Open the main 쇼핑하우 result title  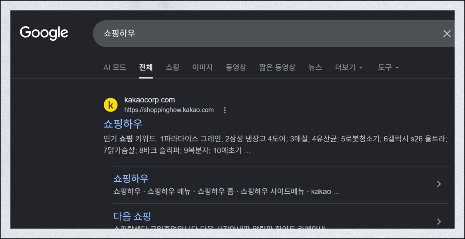tap(123, 124)
